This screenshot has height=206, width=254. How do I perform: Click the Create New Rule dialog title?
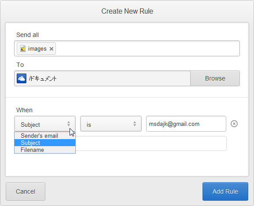click(127, 11)
